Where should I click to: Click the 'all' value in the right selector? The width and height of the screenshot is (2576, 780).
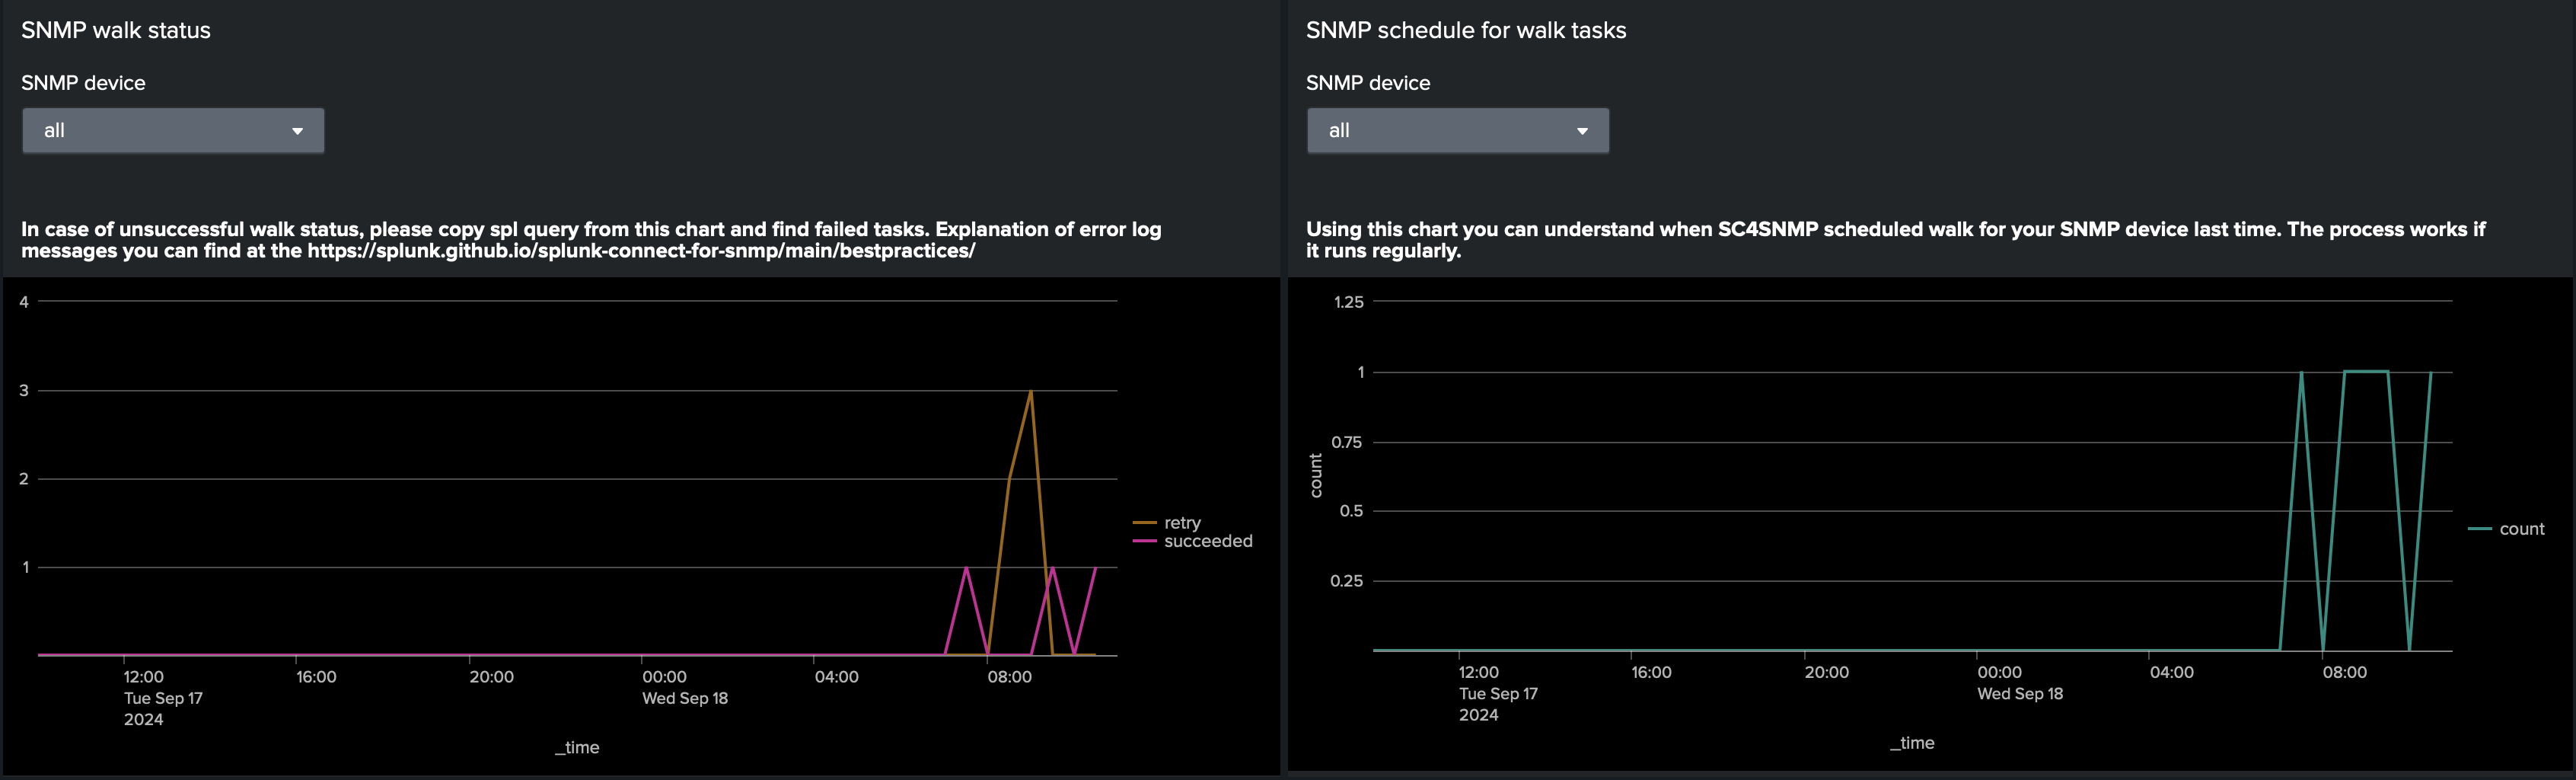[x=1340, y=130]
